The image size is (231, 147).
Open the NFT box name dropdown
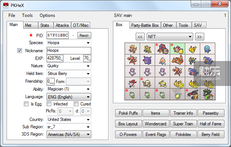[x=170, y=37]
